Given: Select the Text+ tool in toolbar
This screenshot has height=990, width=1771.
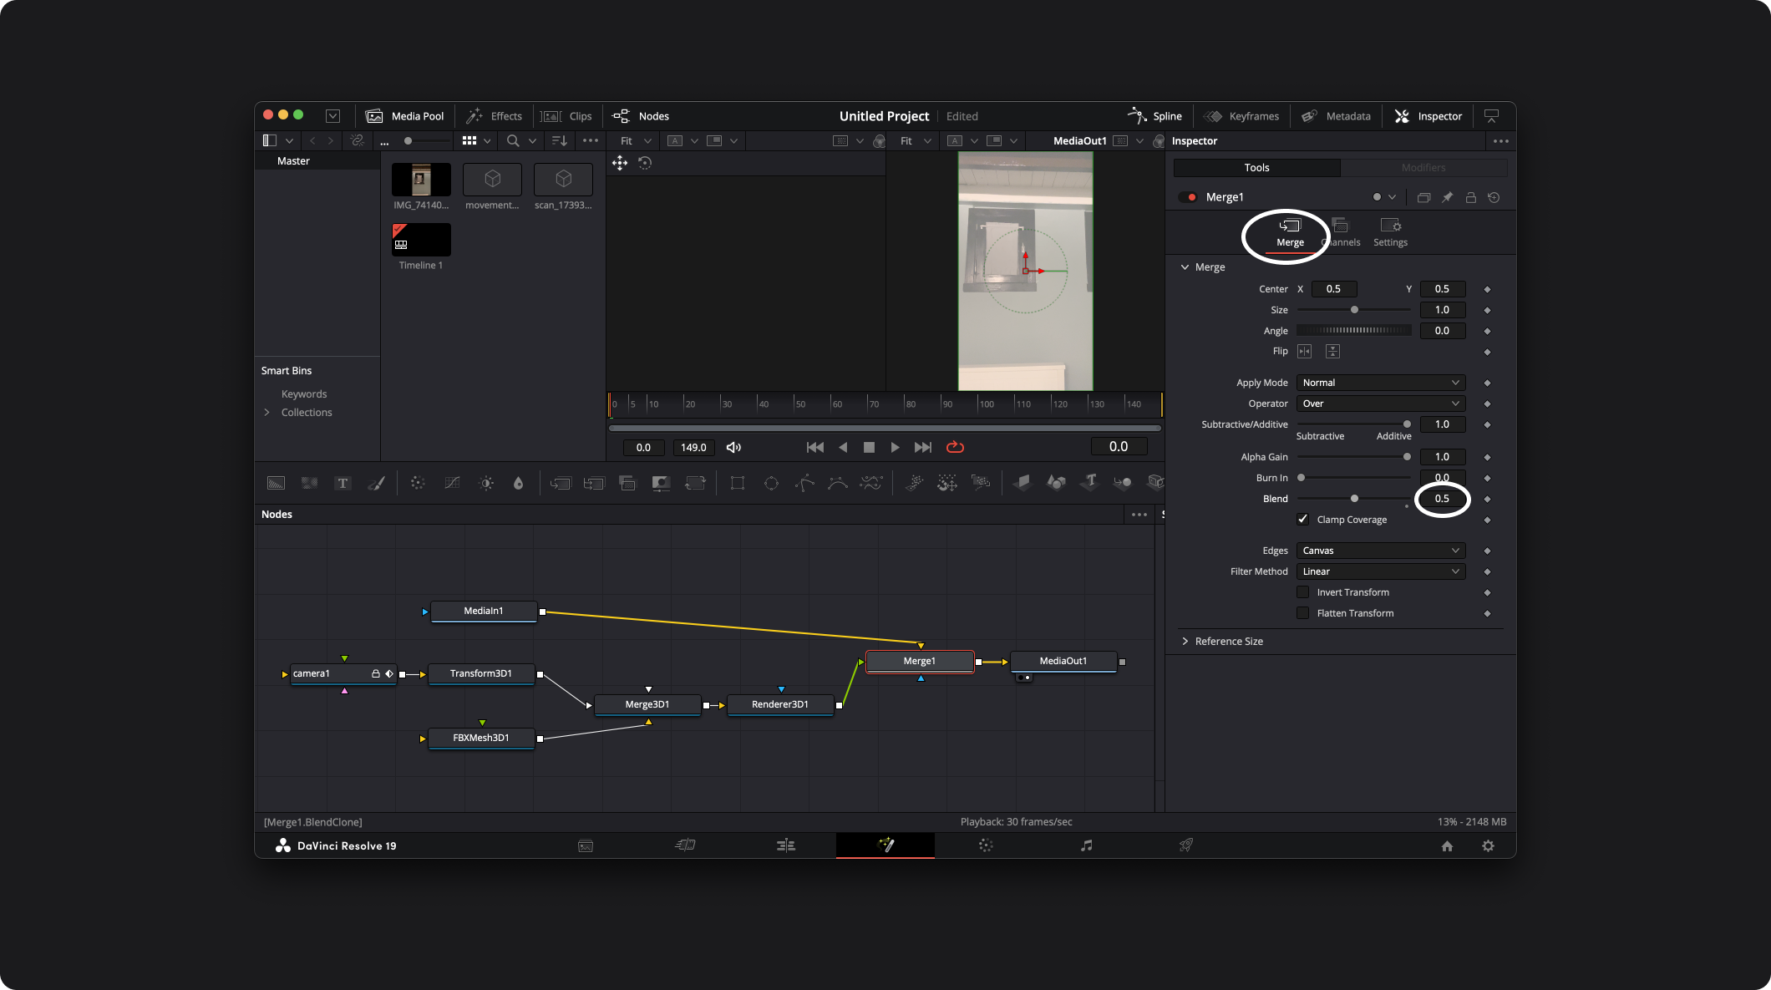Looking at the screenshot, I should pos(343,483).
